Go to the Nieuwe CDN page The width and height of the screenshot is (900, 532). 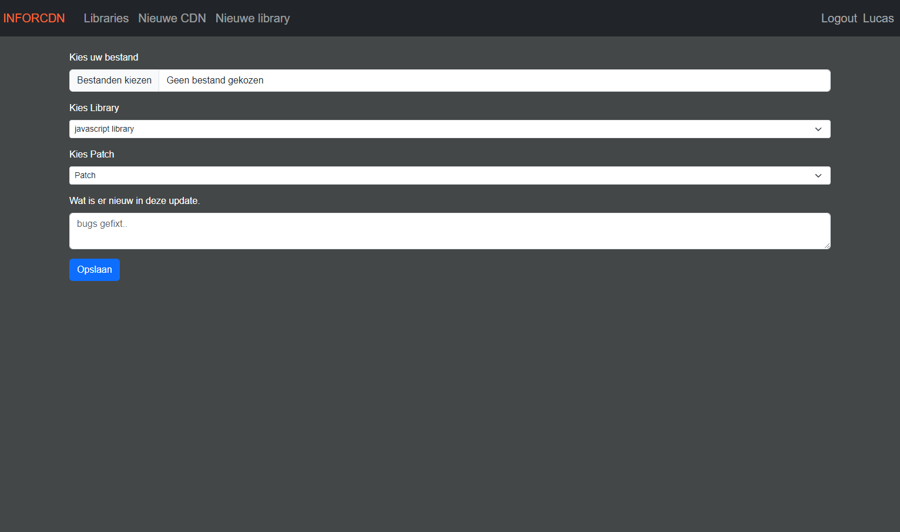pos(172,18)
